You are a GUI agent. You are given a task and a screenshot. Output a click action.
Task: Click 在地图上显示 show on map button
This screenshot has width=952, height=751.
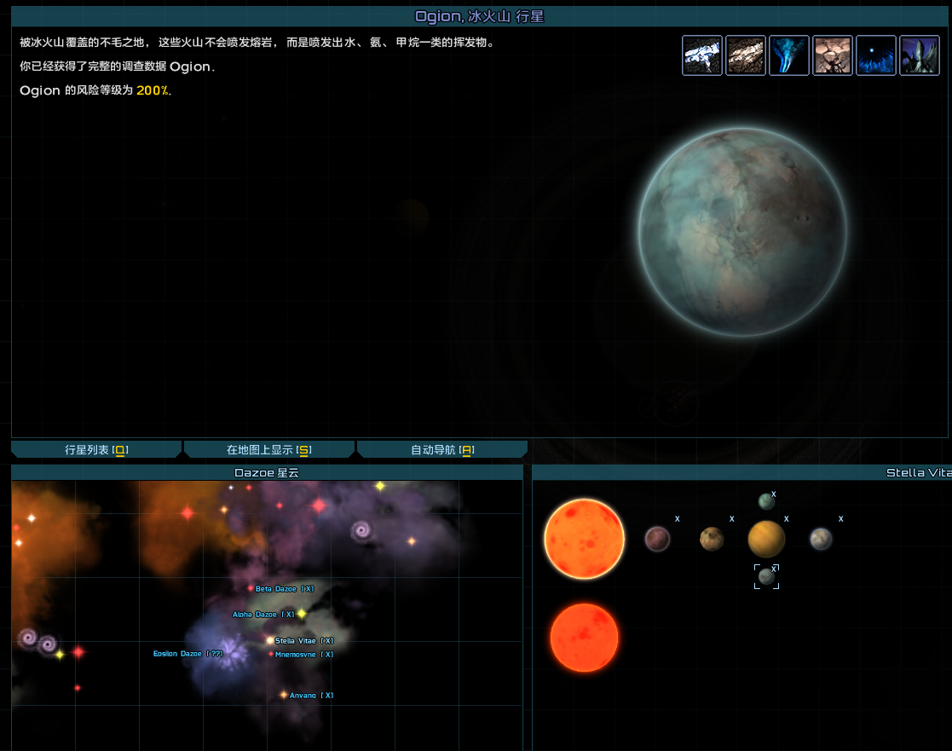coord(268,449)
